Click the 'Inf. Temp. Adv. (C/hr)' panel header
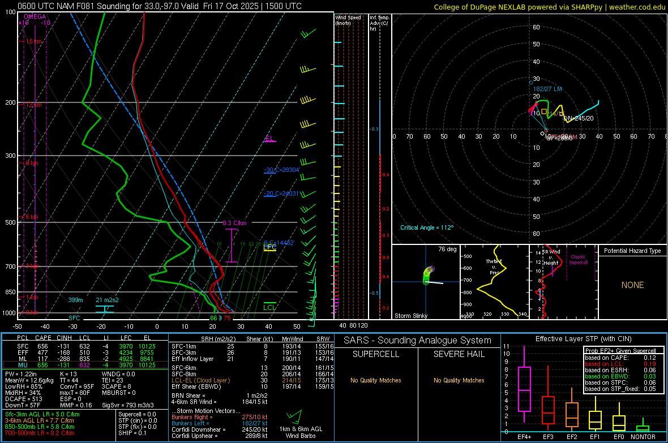 379,23
